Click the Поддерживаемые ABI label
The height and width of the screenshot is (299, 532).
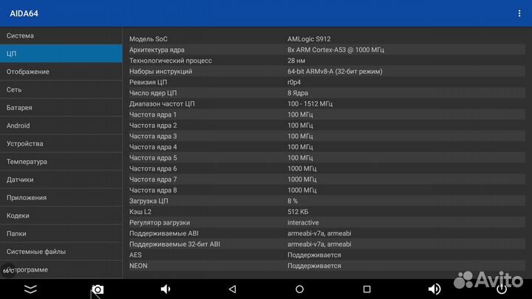pos(164,233)
